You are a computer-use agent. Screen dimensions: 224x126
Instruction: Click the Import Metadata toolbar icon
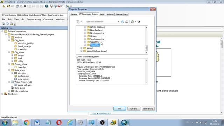coord(12,24)
